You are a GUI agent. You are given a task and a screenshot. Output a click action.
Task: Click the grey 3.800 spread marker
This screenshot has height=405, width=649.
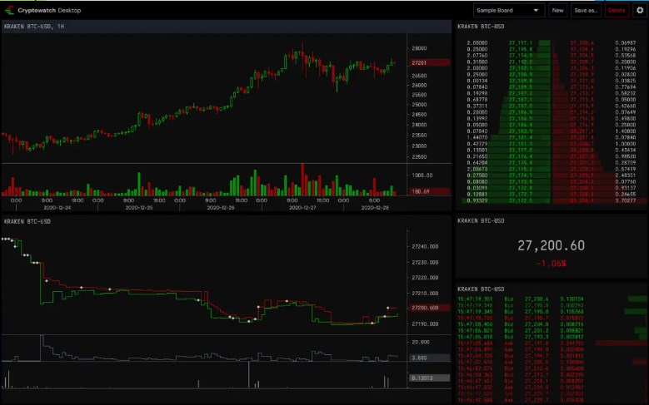(x=430, y=358)
